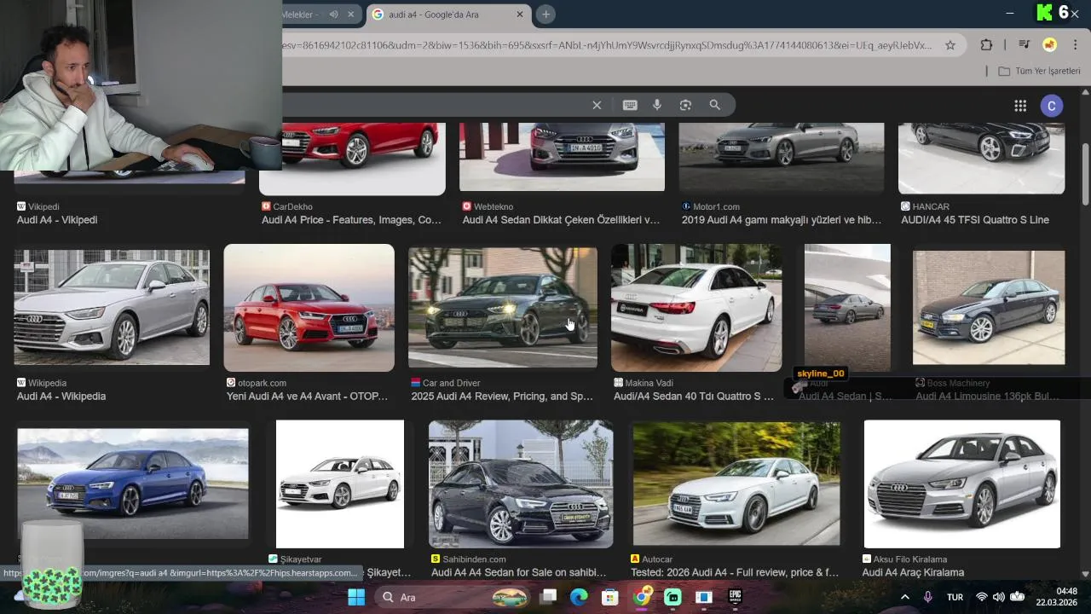Select the white Audi wagon Şikayetvar thumbnail

click(340, 484)
